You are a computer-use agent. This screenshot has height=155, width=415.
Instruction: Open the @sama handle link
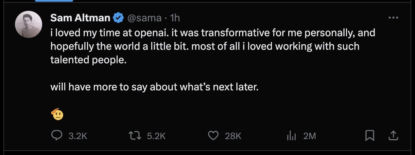click(144, 18)
